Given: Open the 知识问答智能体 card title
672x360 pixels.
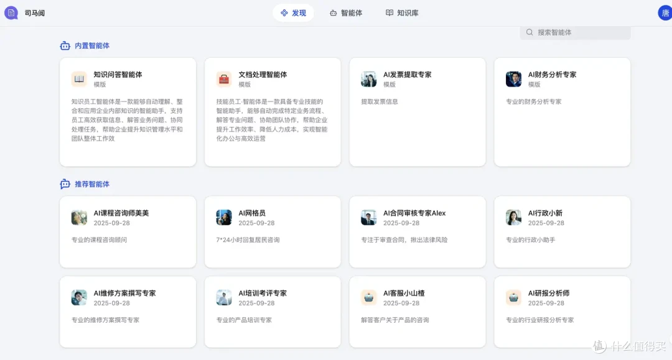Looking at the screenshot, I should point(118,75).
